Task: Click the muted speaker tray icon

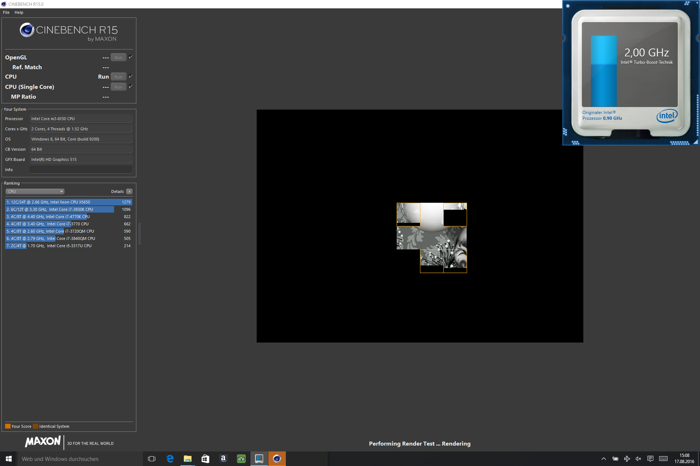Action: click(x=638, y=459)
